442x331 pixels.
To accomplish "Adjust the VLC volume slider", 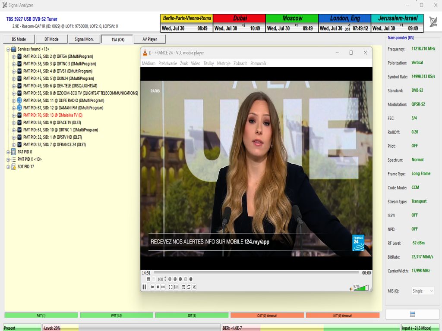I will 361,287.
